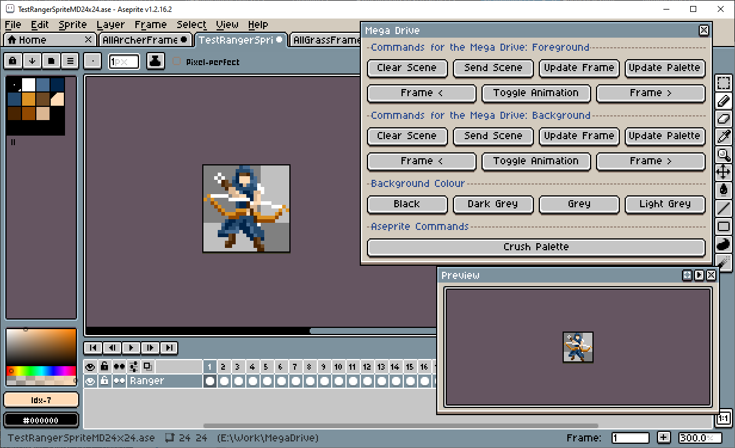Open the Sprite menu

[x=73, y=24]
